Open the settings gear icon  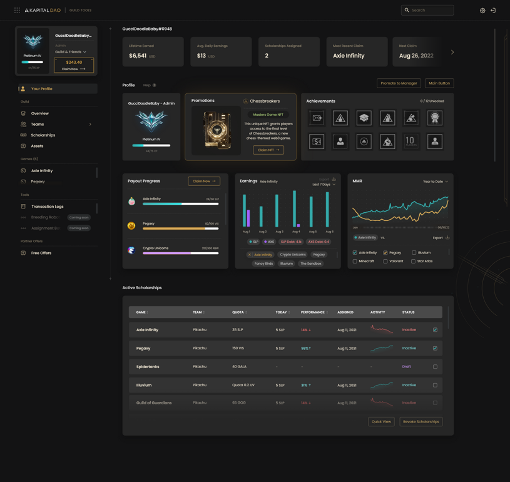point(482,11)
